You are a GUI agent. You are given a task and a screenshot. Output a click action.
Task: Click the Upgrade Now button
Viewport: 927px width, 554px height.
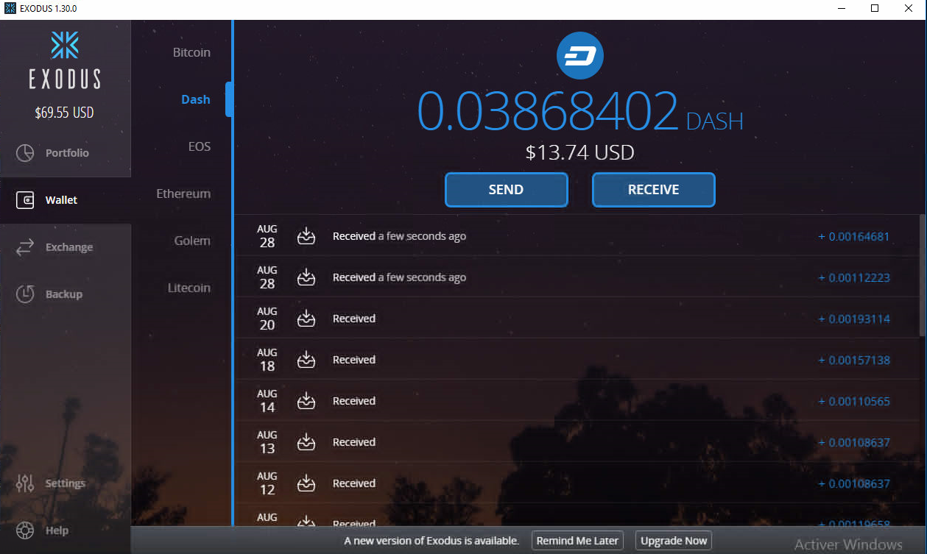click(x=674, y=541)
